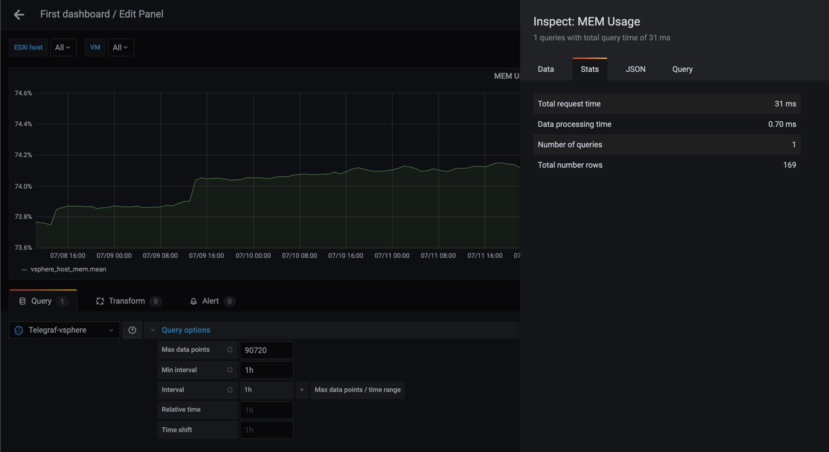Click the Number of queries row
Viewport: 829px width, 452px height.
click(667, 145)
